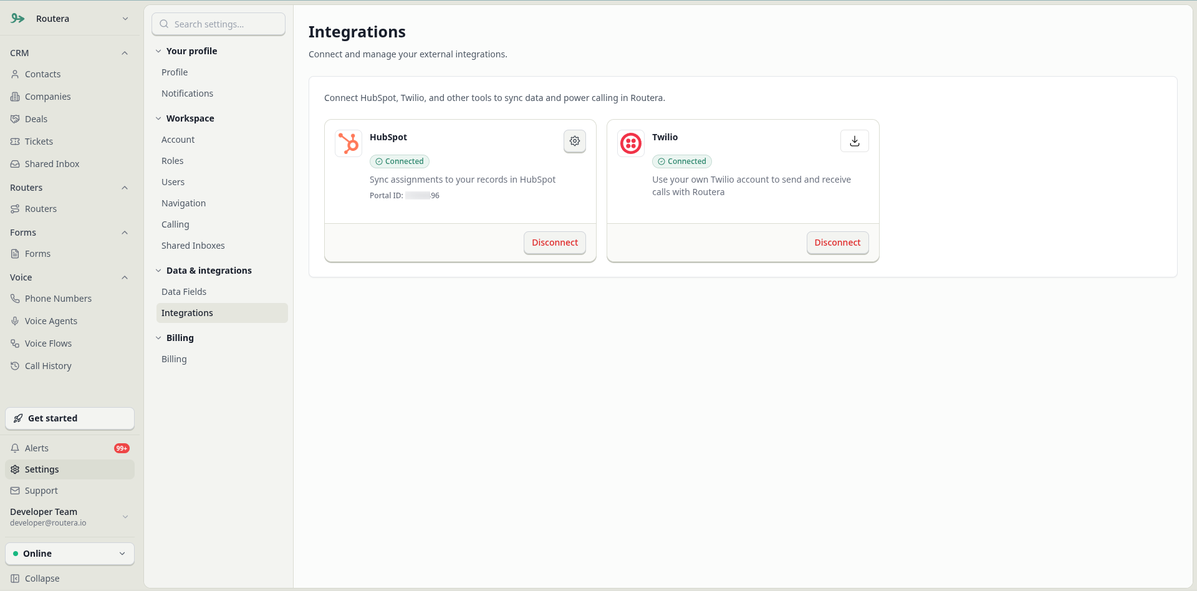Click the Get started button
Image resolution: width=1197 pixels, height=591 pixels.
click(x=70, y=418)
